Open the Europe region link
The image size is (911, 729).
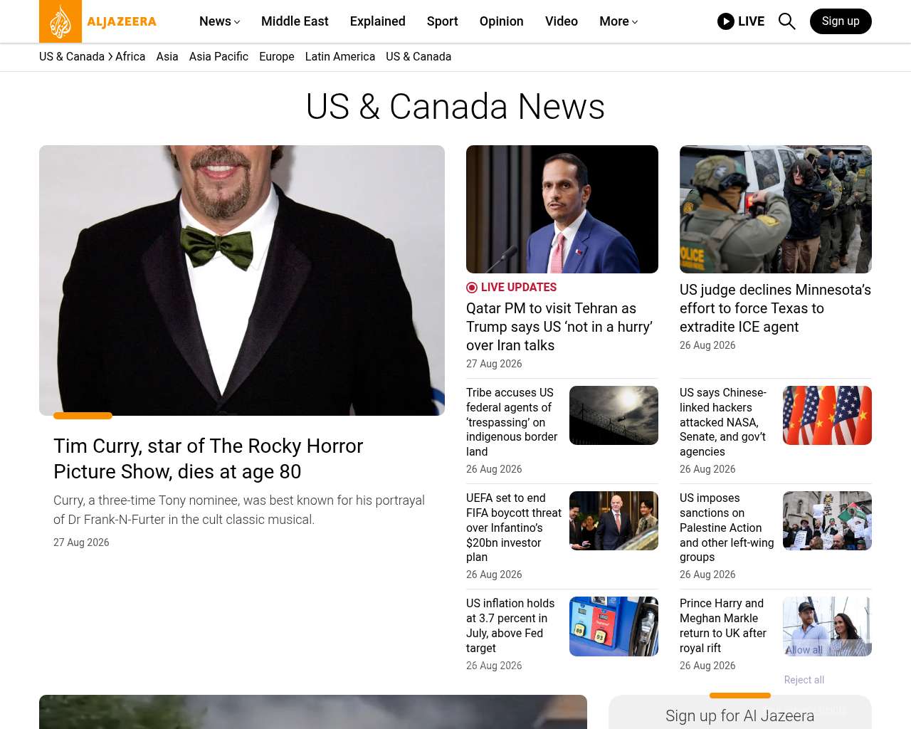[277, 57]
